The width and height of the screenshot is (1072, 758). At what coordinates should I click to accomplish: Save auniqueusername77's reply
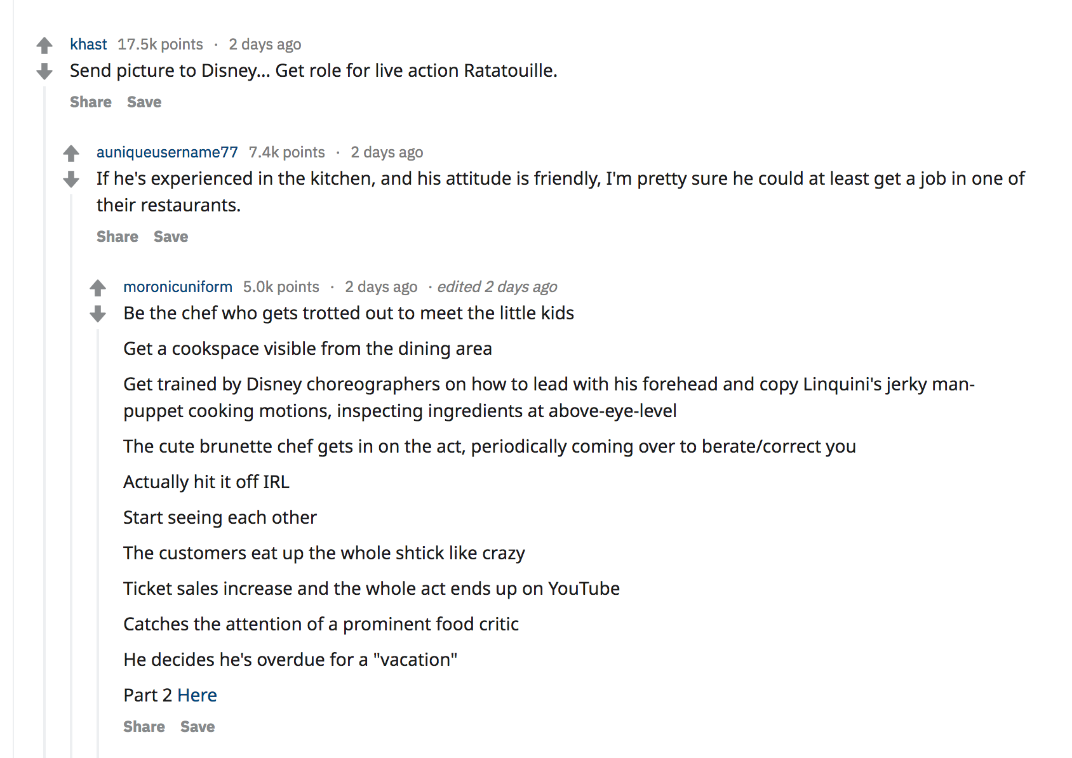(171, 237)
